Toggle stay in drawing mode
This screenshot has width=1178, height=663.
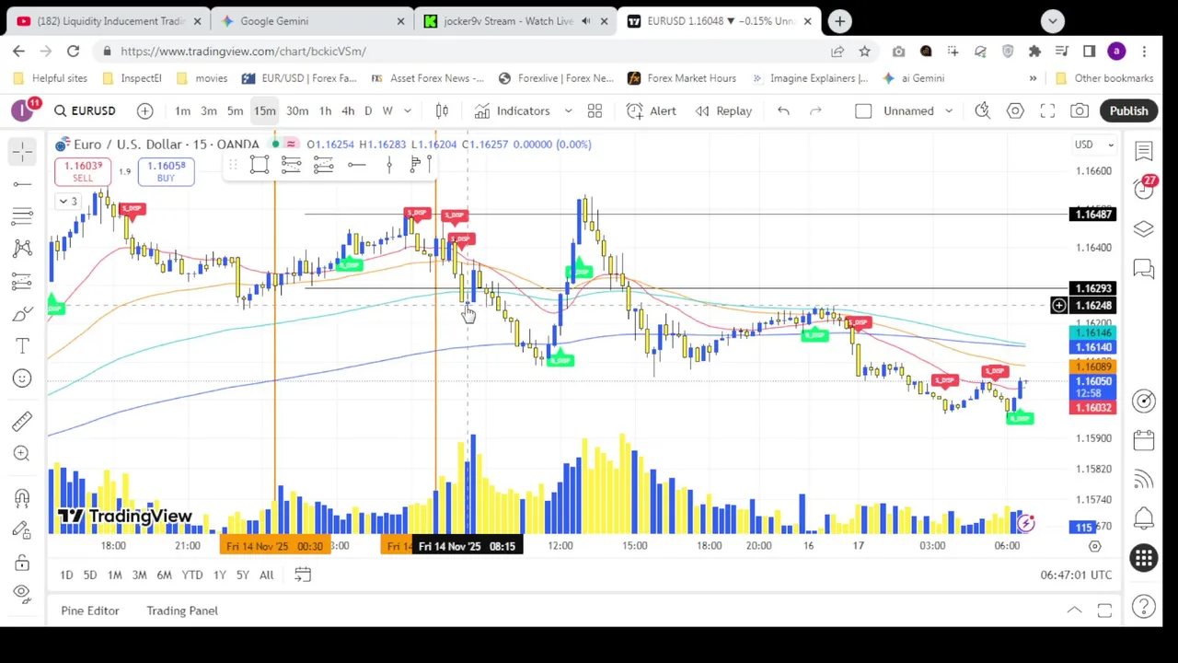coord(22,529)
